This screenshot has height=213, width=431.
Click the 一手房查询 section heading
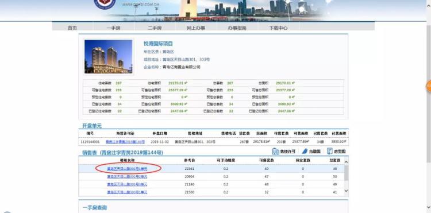(95, 208)
